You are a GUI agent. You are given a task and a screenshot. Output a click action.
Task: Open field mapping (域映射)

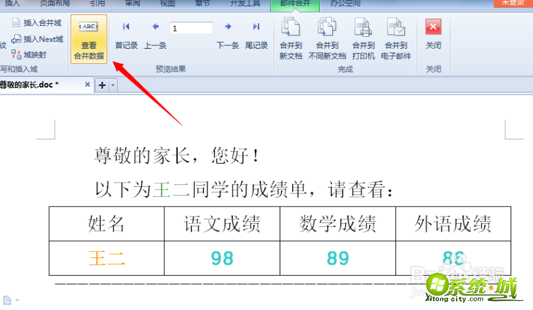click(29, 55)
